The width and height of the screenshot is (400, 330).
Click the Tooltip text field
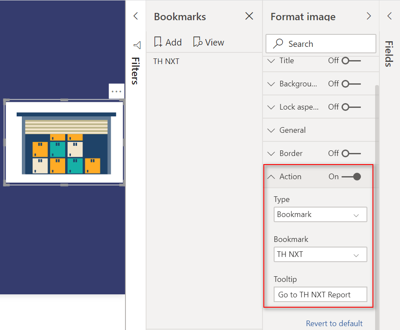click(x=320, y=295)
